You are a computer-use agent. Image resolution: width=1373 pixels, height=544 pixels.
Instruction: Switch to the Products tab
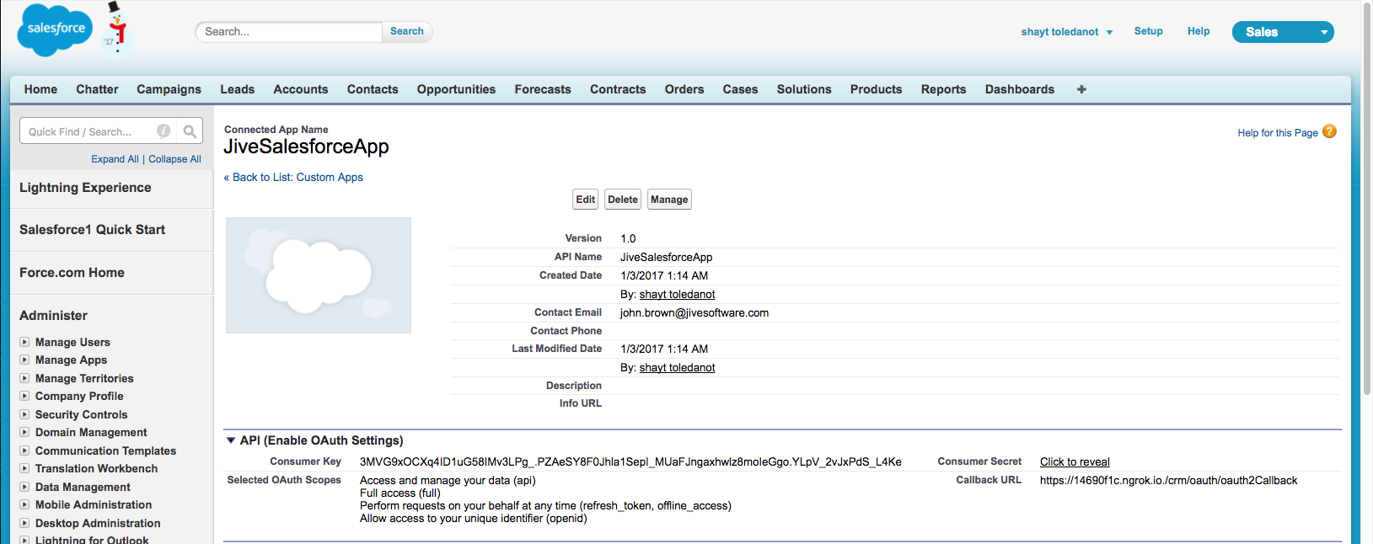pos(876,89)
